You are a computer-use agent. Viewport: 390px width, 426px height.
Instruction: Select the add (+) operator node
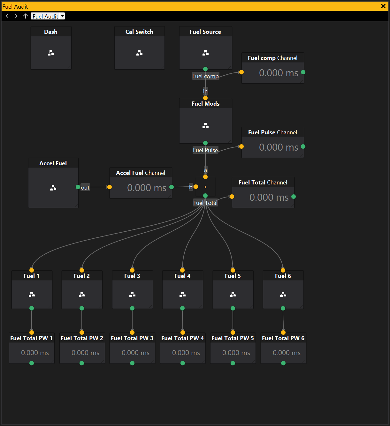205,187
